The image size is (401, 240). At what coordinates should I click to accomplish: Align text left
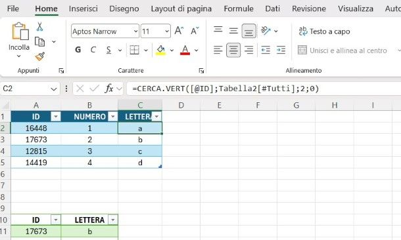point(218,50)
